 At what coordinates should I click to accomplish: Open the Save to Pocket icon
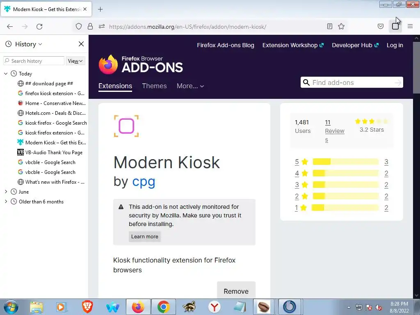pos(381,26)
